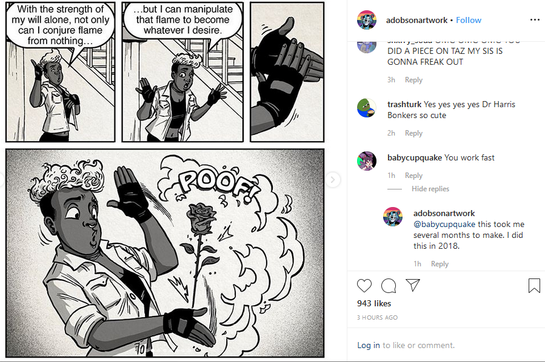Screen dimensions: 545x362
Task: Like the post with the heart icon
Action: point(364,285)
